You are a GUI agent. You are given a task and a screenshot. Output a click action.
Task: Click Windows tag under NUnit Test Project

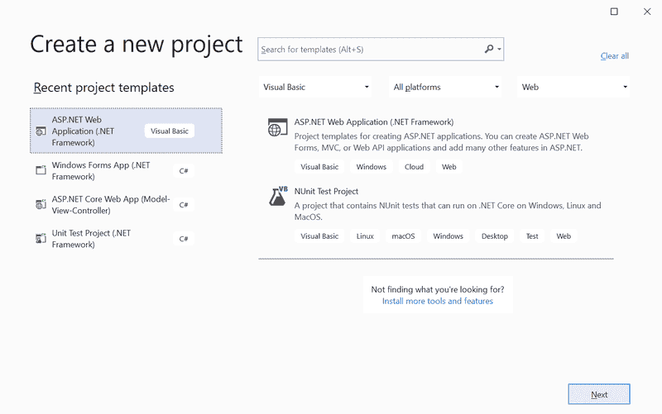coord(448,236)
